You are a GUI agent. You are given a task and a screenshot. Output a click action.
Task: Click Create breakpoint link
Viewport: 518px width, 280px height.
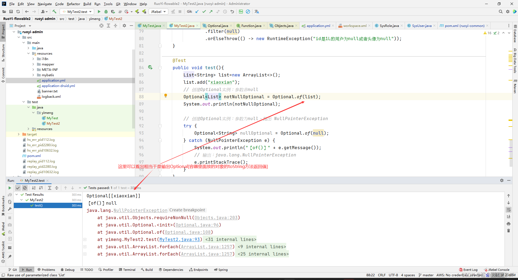[x=187, y=210]
